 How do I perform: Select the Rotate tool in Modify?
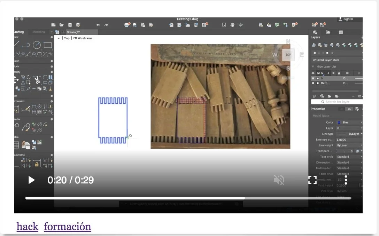point(29,77)
